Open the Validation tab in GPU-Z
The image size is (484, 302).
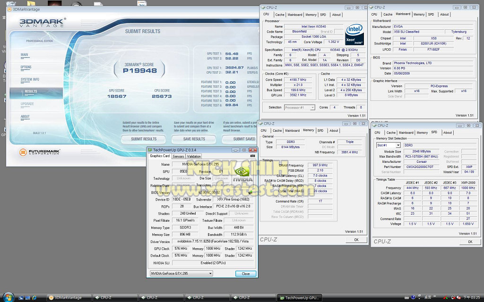(x=194, y=156)
